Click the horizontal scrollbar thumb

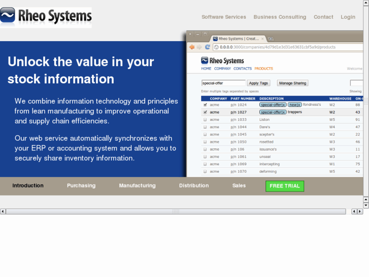point(176,211)
